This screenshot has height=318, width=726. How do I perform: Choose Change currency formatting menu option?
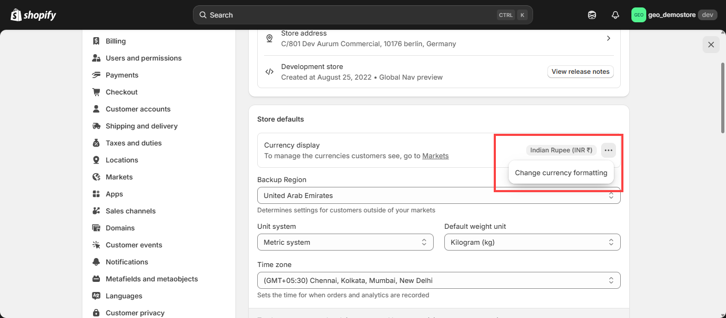click(x=561, y=173)
